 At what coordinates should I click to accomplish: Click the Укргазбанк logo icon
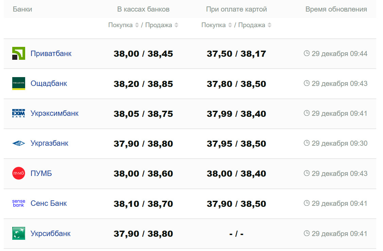(18, 143)
